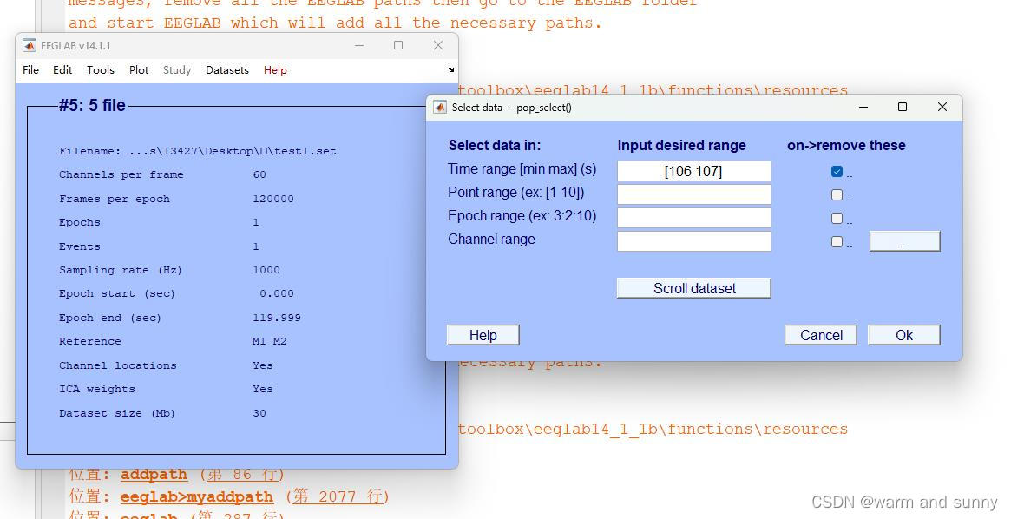
Task: Check the Epoch range remove checkbox
Action: click(837, 218)
